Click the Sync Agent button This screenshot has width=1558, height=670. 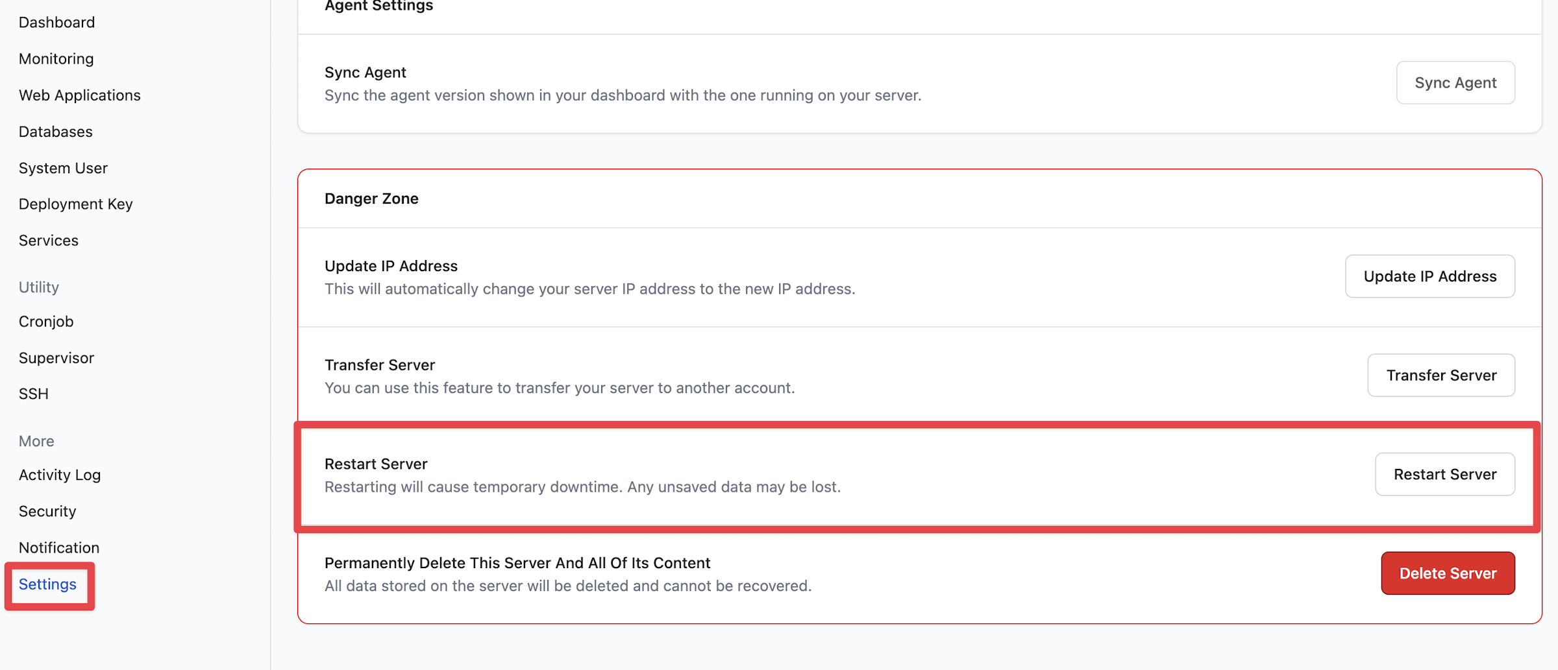tap(1455, 82)
